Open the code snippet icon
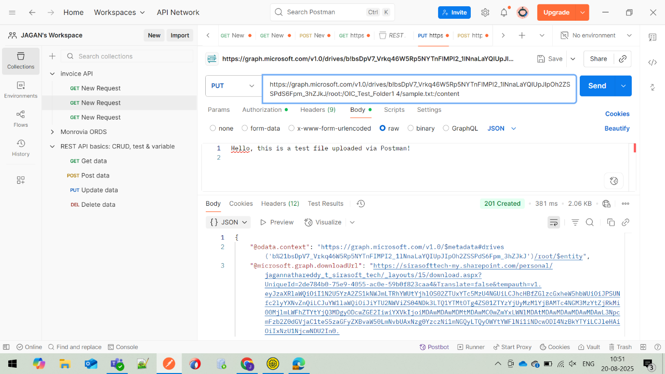 [652, 62]
